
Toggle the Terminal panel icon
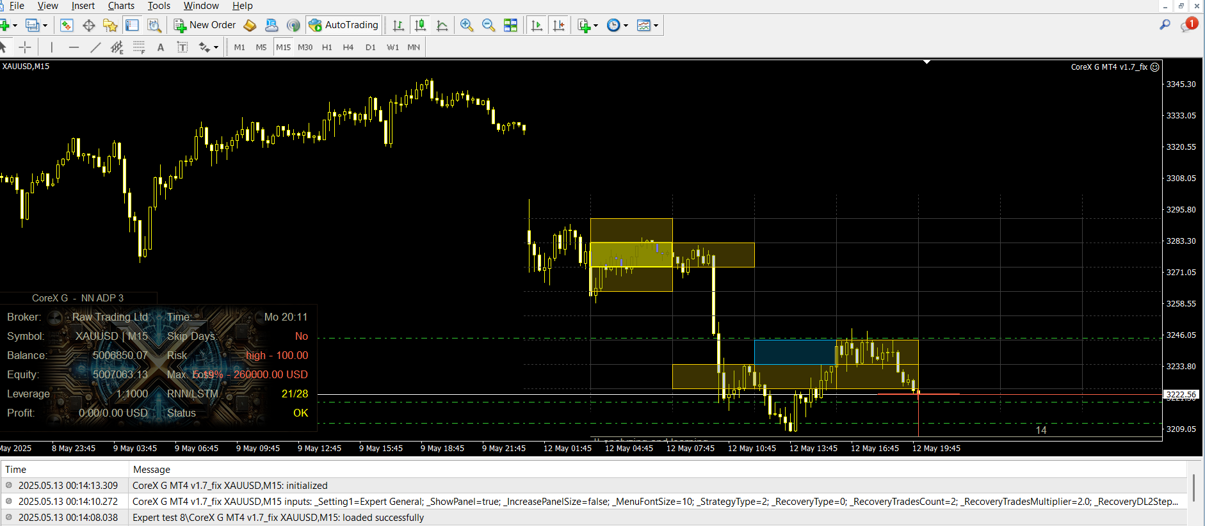(132, 25)
